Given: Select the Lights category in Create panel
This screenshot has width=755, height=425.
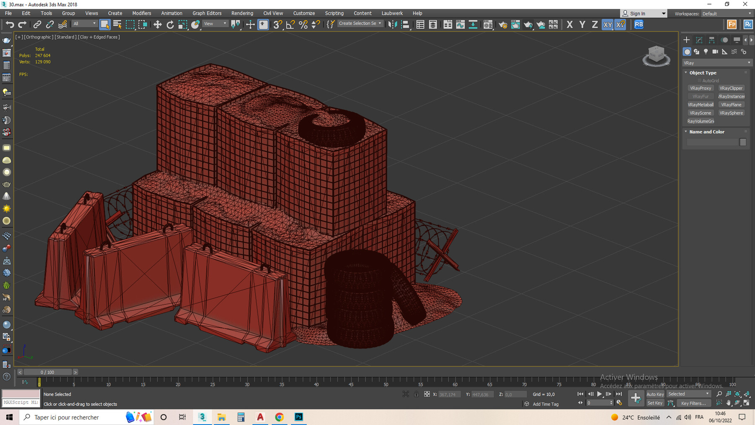Looking at the screenshot, I should click(706, 52).
